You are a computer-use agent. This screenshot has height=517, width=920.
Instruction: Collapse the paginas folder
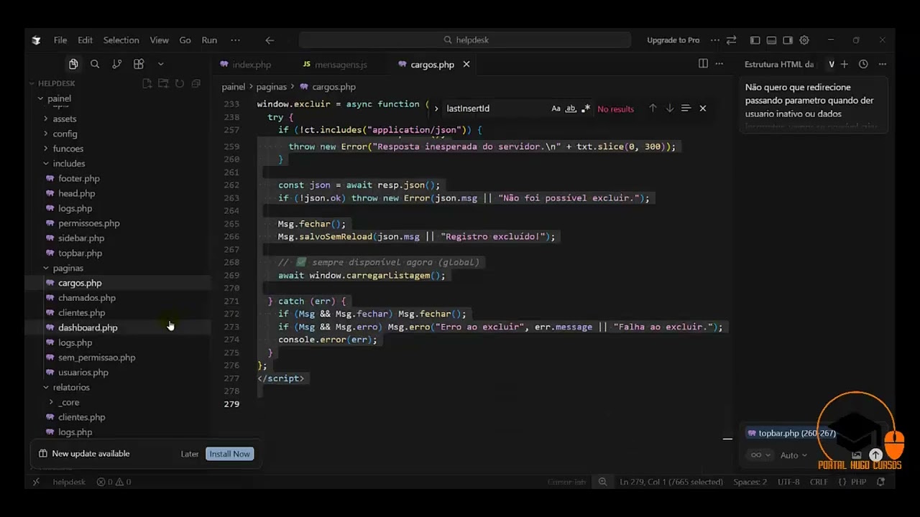[x=68, y=268]
